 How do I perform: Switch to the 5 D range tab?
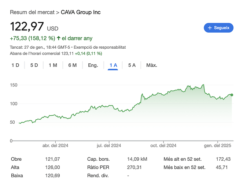(34, 65)
